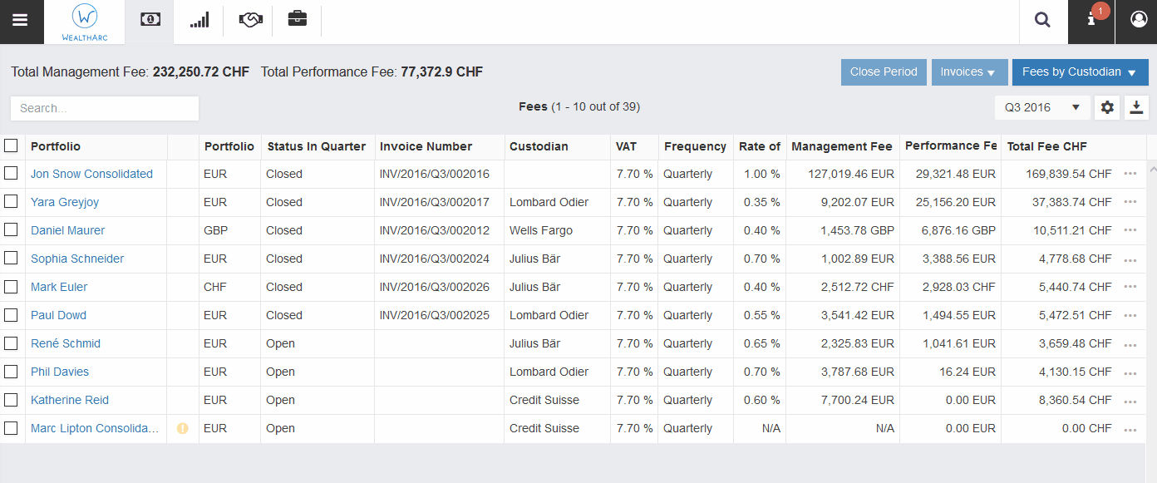Open table settings gear icon

(x=1107, y=107)
